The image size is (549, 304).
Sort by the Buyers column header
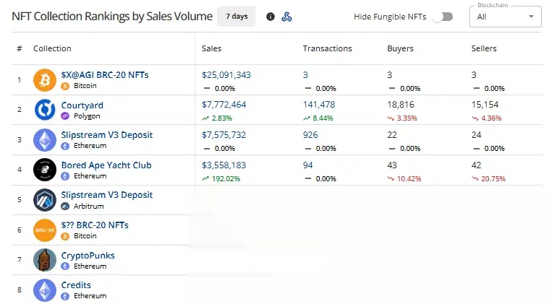pyautogui.click(x=400, y=48)
